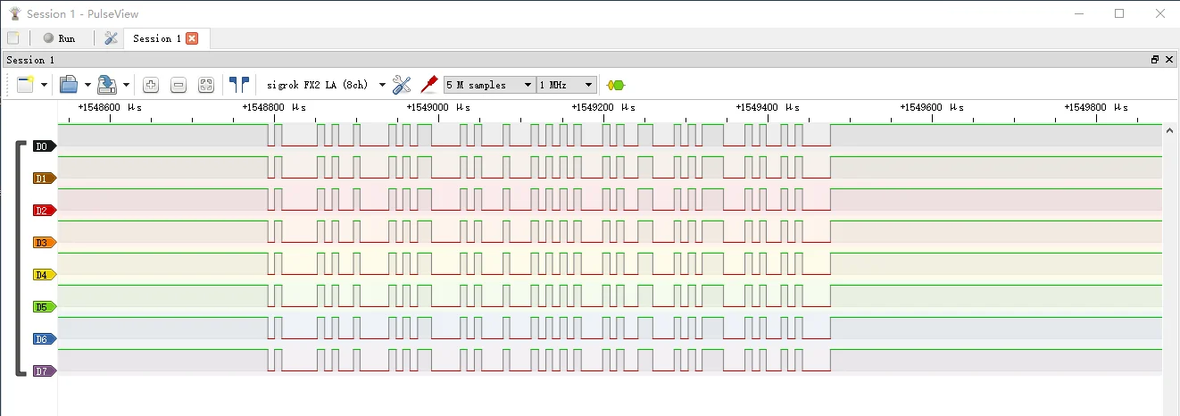Select the D0 channel label
This screenshot has width=1180, height=416.
(43, 146)
